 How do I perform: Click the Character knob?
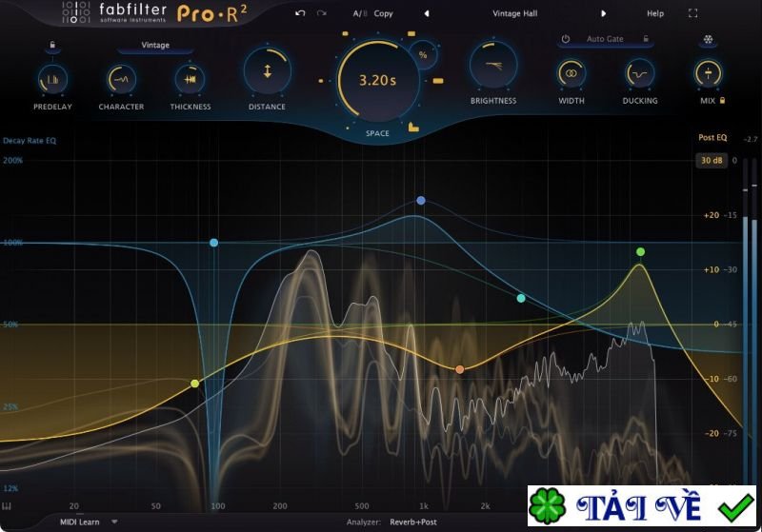[121, 80]
